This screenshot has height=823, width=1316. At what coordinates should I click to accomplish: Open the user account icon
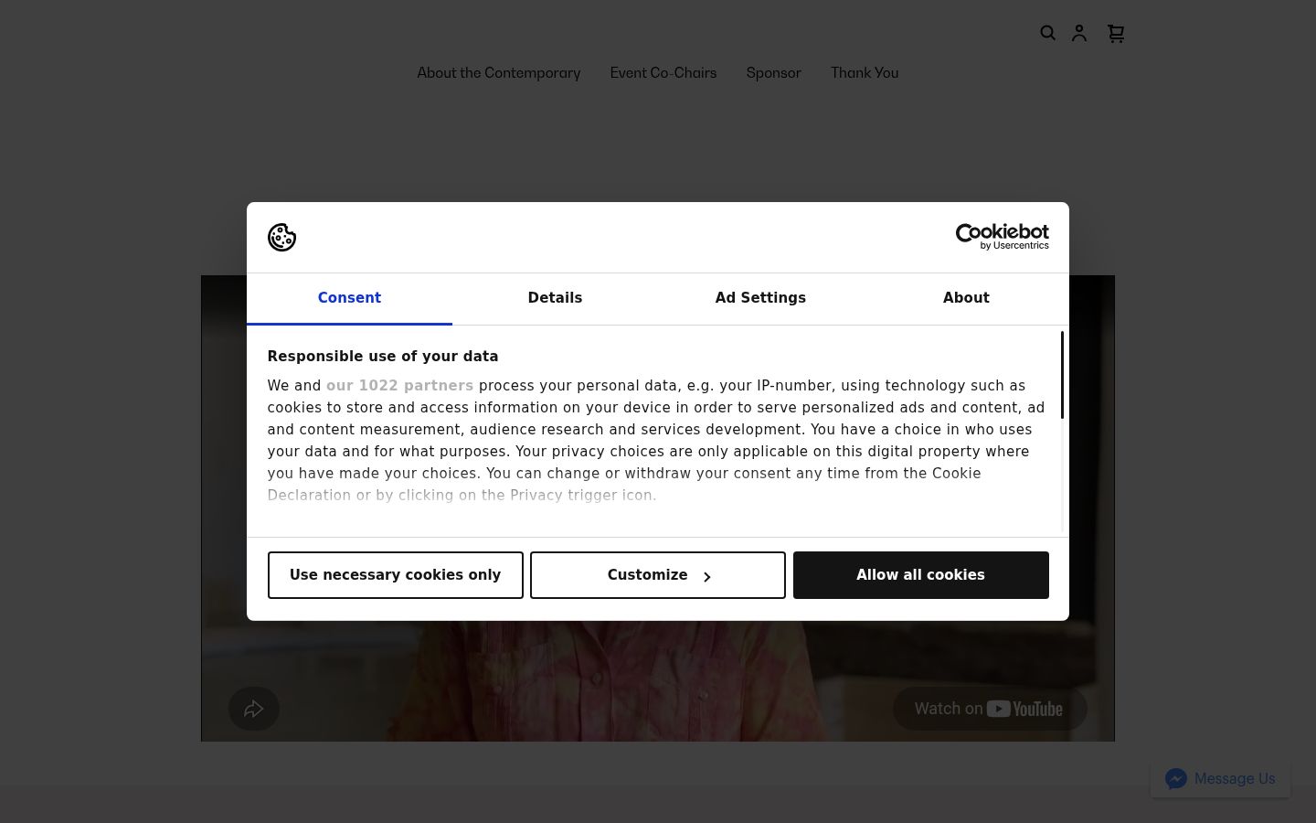(x=1079, y=33)
